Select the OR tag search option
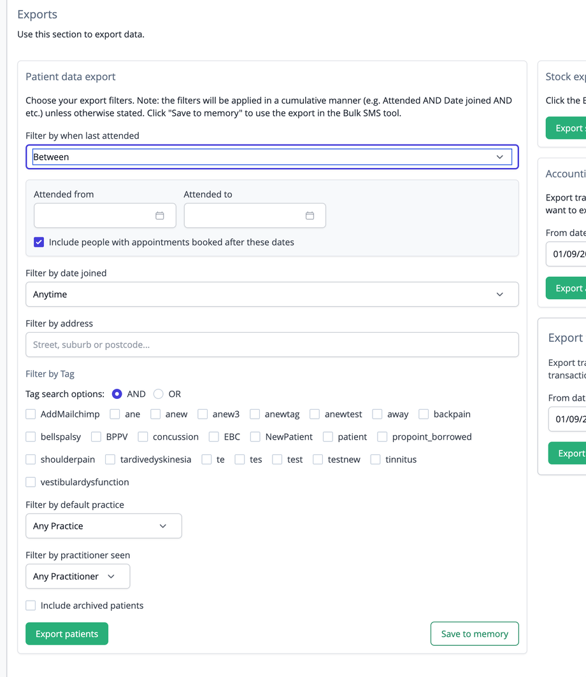 158,394
